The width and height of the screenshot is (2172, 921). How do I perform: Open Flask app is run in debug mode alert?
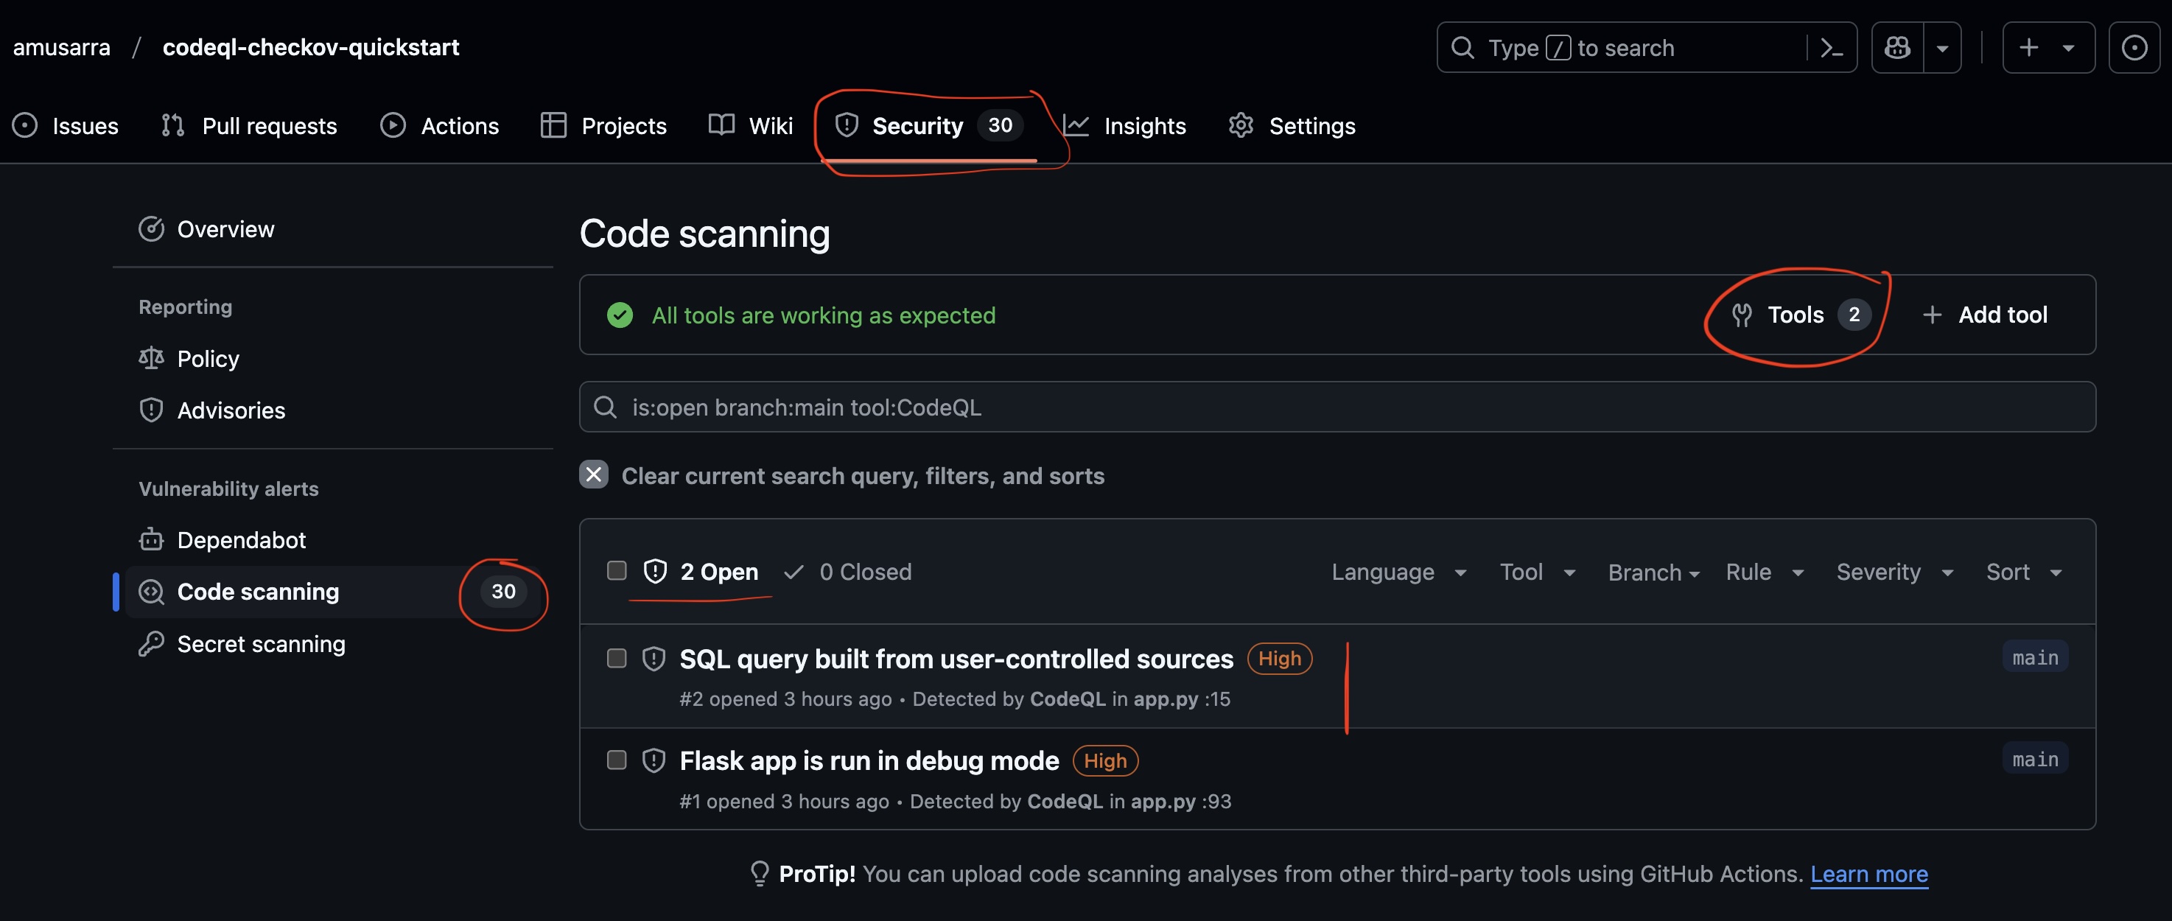tap(869, 761)
